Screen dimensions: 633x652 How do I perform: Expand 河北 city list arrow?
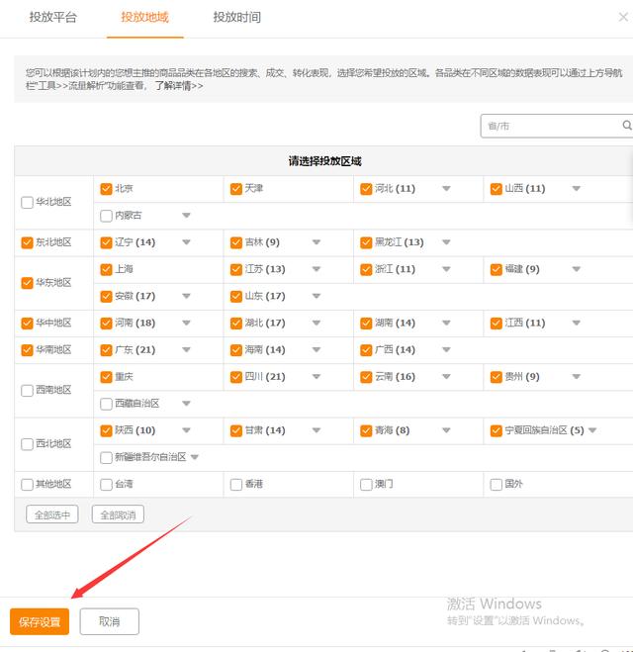(446, 189)
